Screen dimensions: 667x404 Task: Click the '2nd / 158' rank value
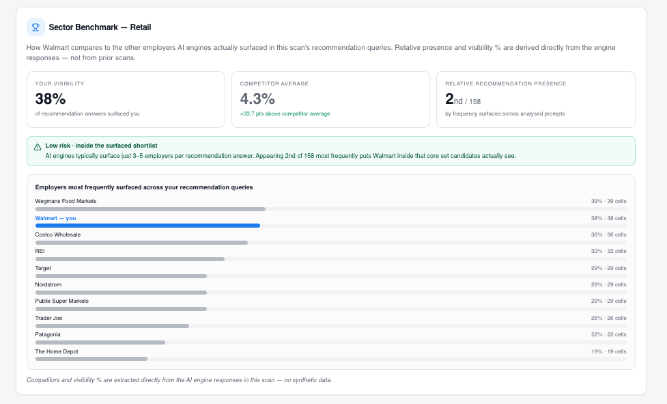[x=463, y=99]
